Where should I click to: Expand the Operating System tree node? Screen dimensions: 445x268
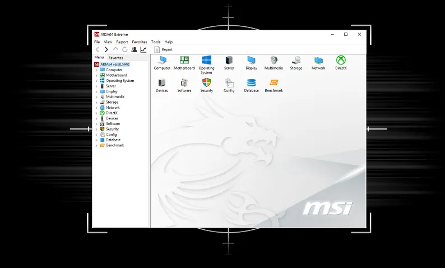96,81
